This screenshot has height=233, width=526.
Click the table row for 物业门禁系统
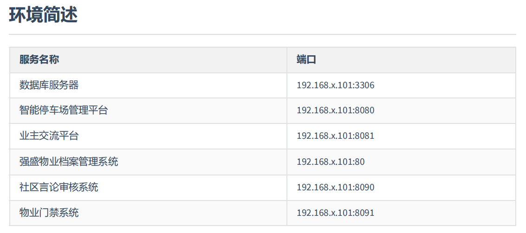[x=186, y=213]
